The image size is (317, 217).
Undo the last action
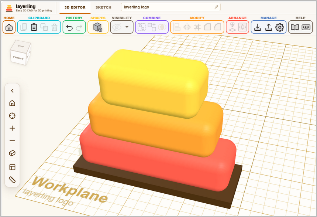(x=69, y=27)
